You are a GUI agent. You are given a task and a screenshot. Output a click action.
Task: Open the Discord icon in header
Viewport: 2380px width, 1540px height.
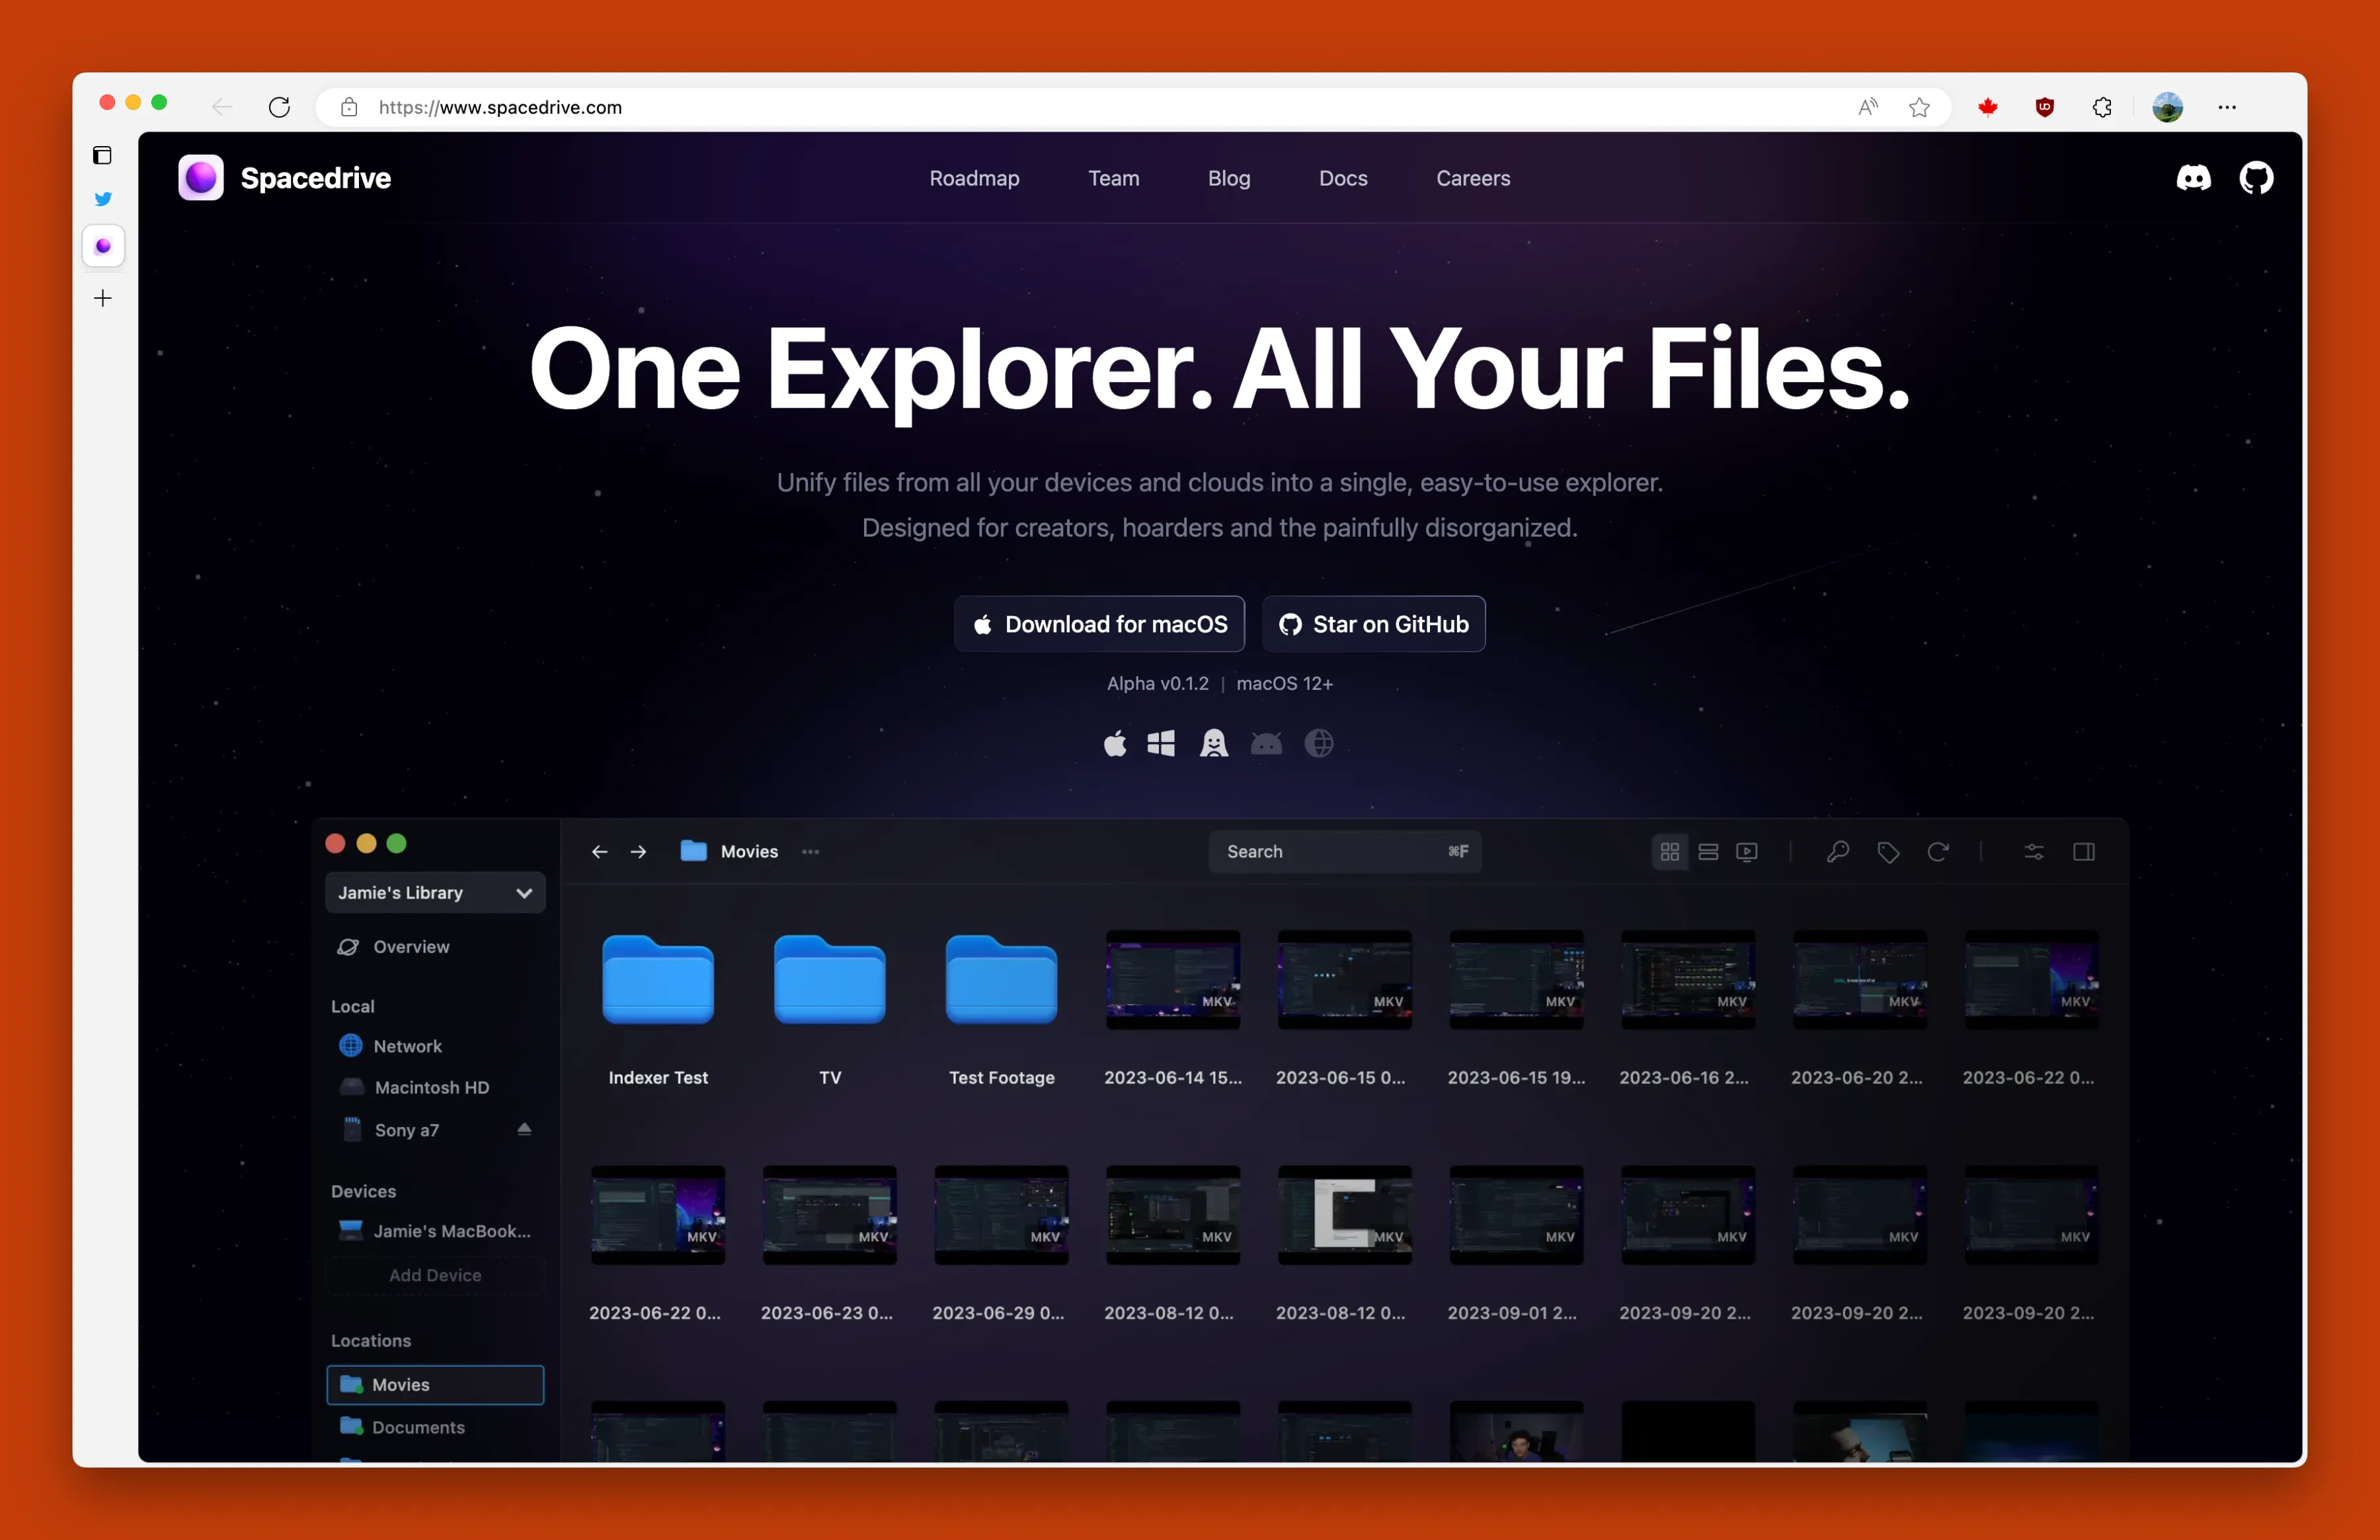click(2193, 178)
